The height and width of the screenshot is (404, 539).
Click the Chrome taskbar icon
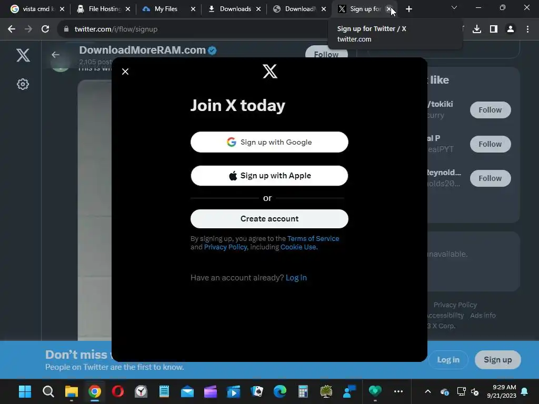[x=95, y=391]
